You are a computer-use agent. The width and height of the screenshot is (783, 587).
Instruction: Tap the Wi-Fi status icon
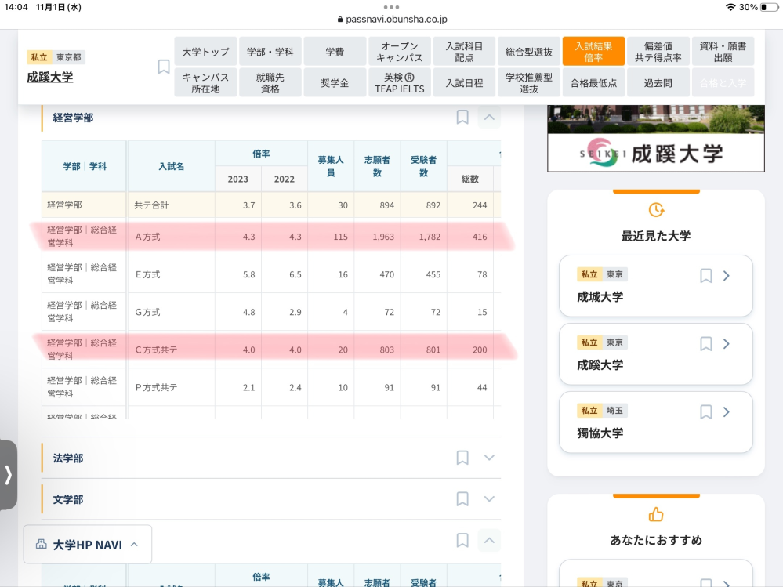pos(730,7)
